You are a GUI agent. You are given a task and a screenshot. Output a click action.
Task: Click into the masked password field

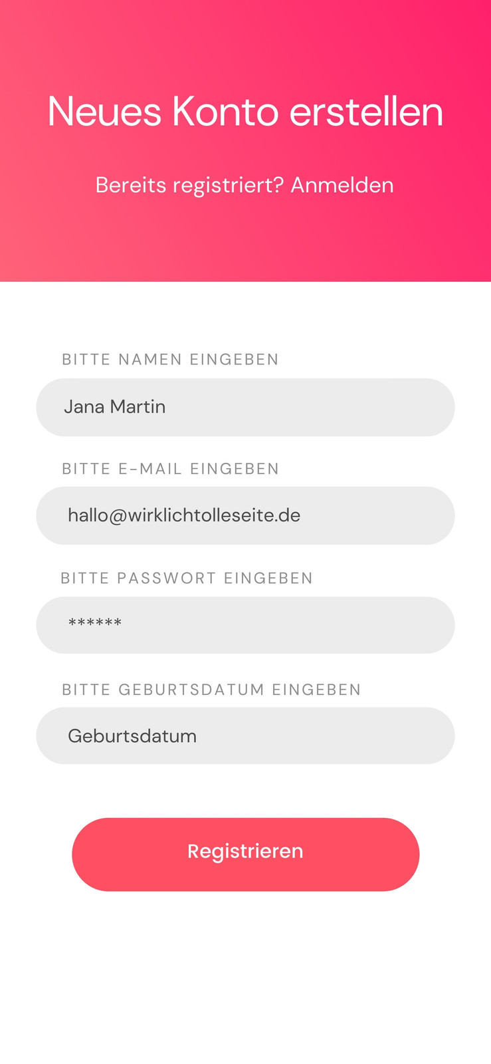pos(245,625)
